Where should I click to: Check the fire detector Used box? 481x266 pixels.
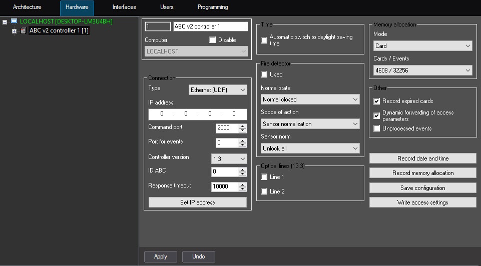(x=264, y=74)
